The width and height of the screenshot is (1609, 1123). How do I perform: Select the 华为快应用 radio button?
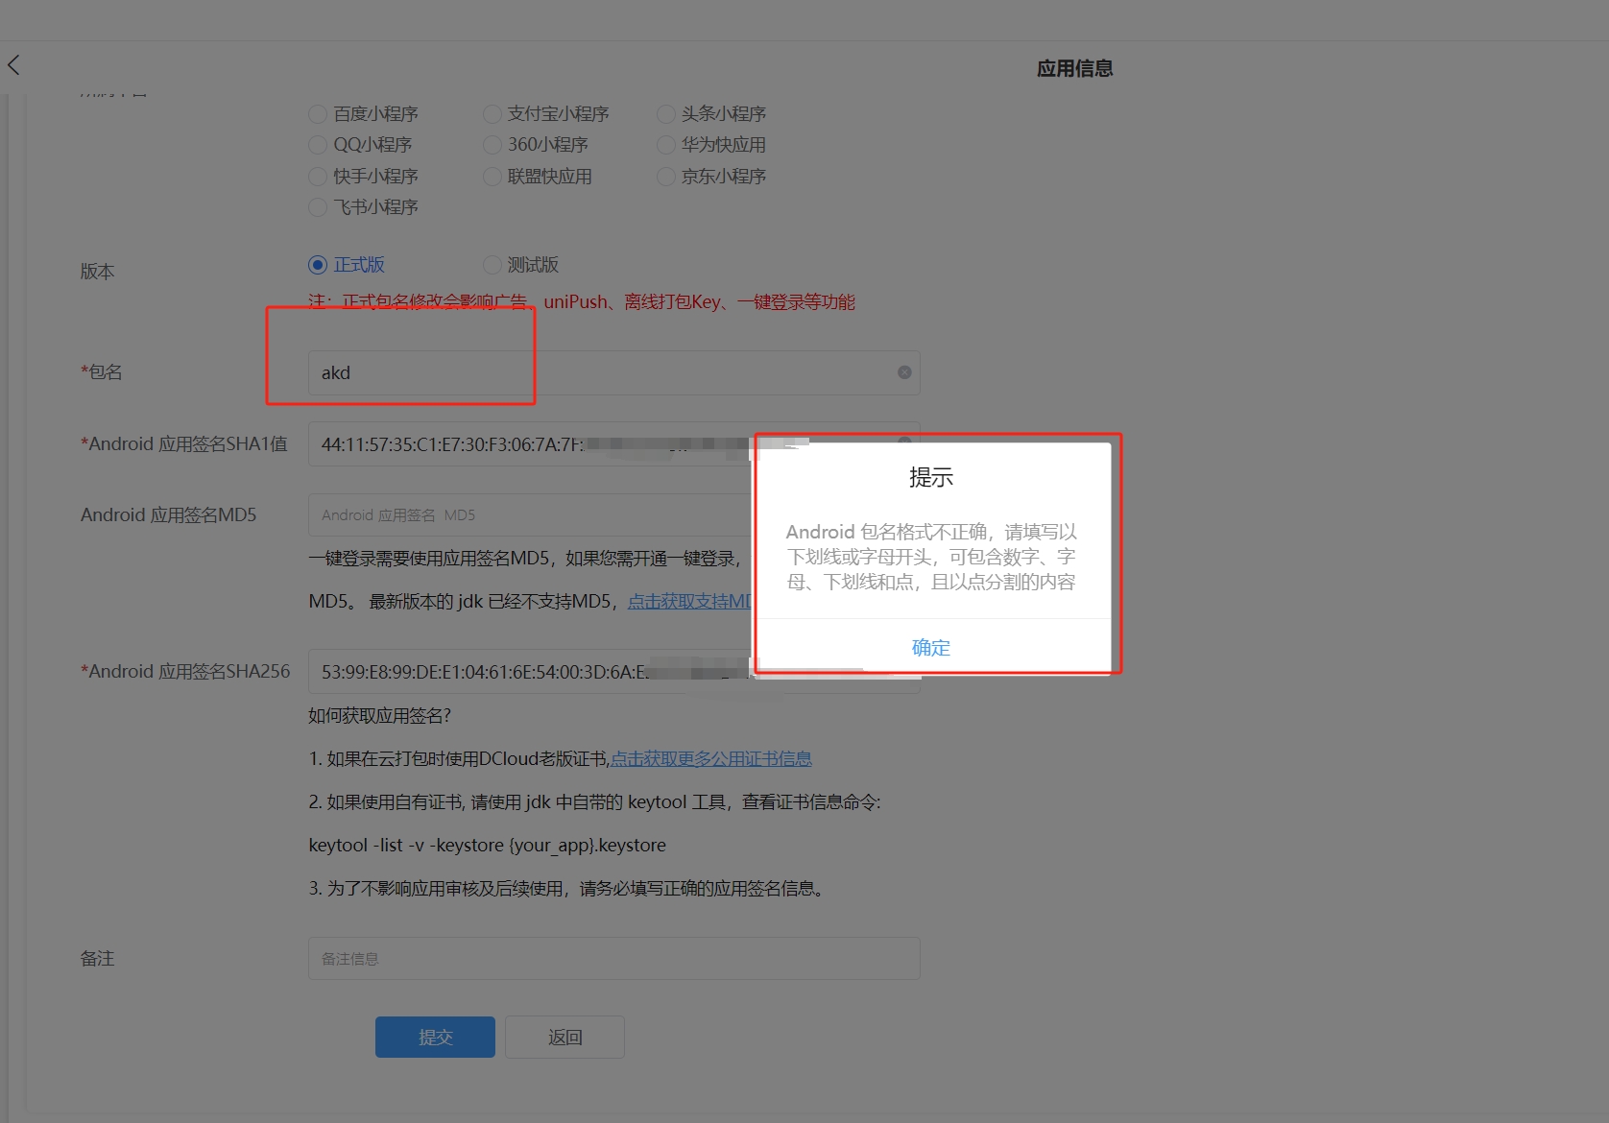coord(665,145)
